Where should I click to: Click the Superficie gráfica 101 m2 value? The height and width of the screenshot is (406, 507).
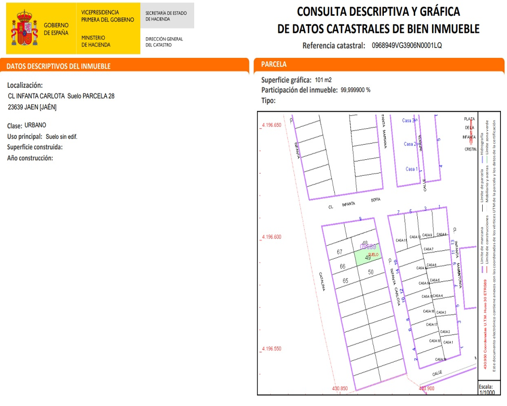click(323, 80)
